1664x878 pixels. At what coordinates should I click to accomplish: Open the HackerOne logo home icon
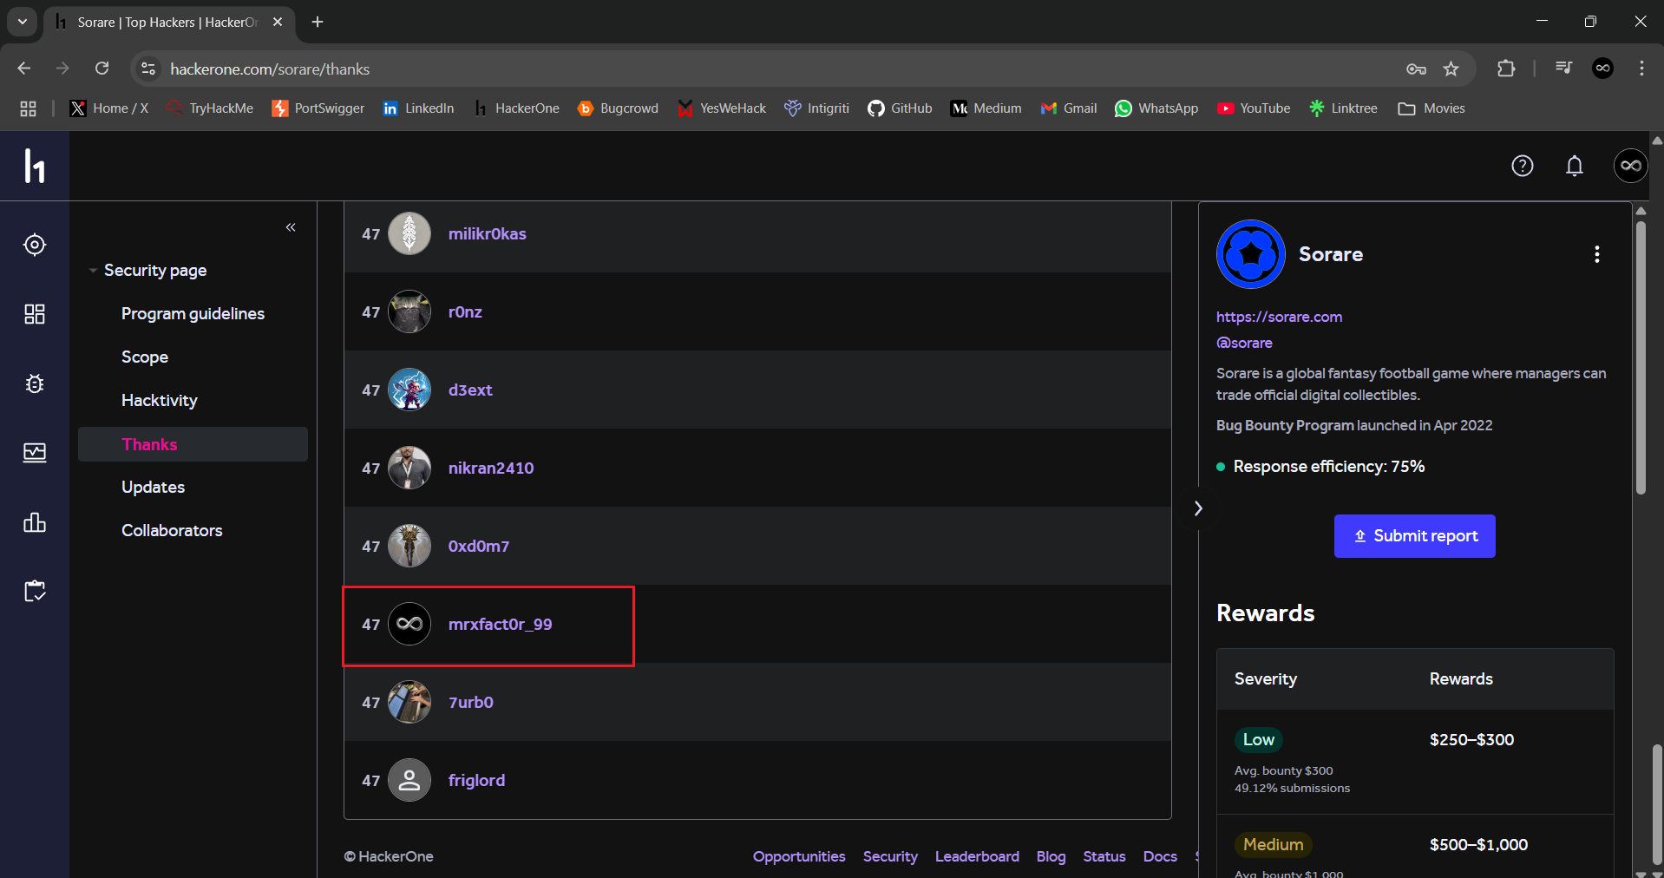click(35, 166)
